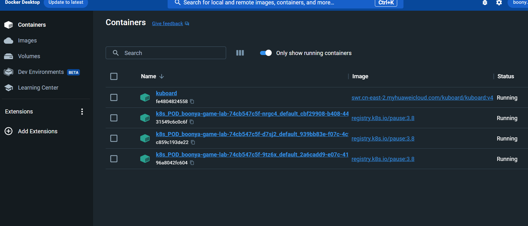Click container icon for nrgc4 pod
528x226 pixels.
point(145,118)
